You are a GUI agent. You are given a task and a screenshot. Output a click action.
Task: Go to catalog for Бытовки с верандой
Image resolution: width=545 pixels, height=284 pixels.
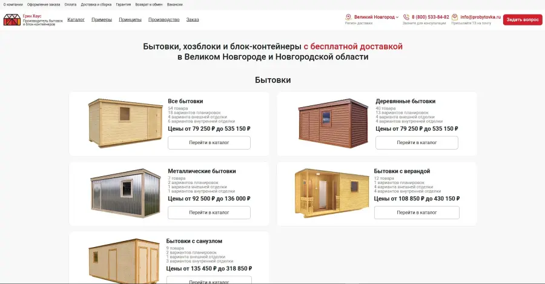417,213
